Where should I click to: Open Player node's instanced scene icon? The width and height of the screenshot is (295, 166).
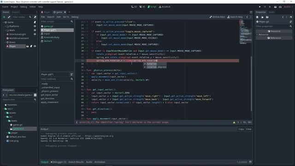coord(28,46)
